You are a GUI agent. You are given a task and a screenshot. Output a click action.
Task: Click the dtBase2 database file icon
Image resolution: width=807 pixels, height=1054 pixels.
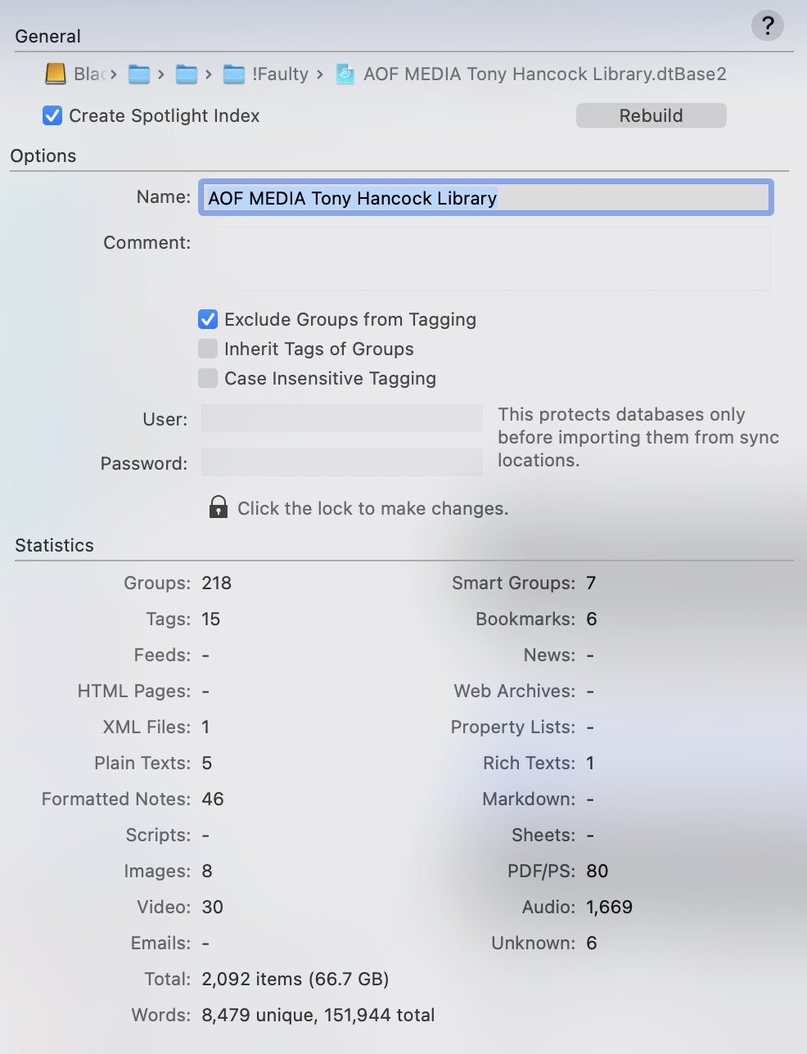click(x=345, y=74)
